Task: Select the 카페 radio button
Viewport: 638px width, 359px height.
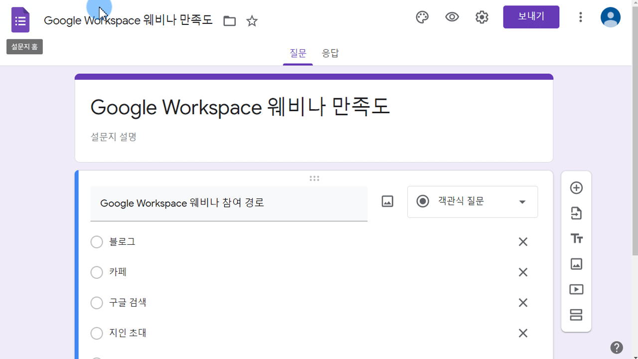Action: 97,272
